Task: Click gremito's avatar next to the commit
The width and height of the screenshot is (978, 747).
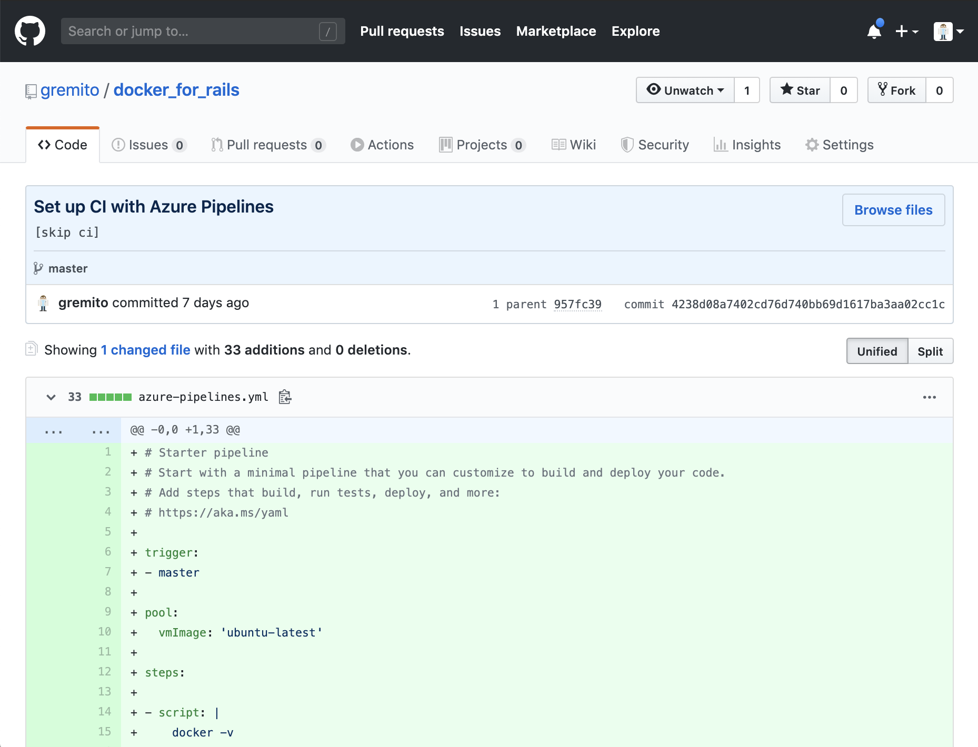Action: [x=44, y=304]
